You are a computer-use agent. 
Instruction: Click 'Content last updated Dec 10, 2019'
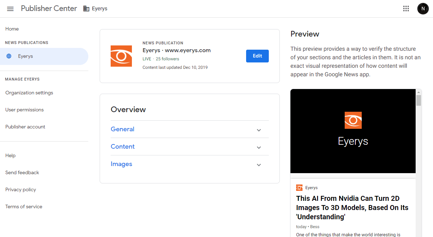(175, 67)
